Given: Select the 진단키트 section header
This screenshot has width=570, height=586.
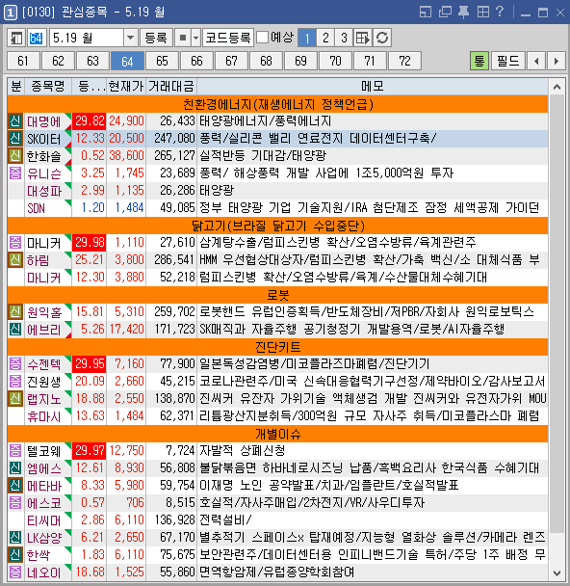Looking at the screenshot, I should 277,347.
